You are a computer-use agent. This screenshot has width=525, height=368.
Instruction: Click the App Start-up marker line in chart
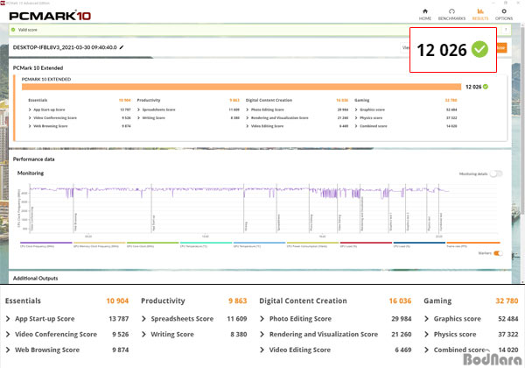(151, 208)
